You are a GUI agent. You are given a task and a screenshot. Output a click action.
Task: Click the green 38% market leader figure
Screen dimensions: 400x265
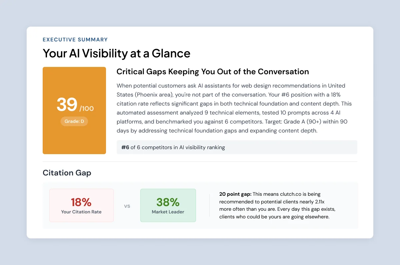click(x=168, y=202)
